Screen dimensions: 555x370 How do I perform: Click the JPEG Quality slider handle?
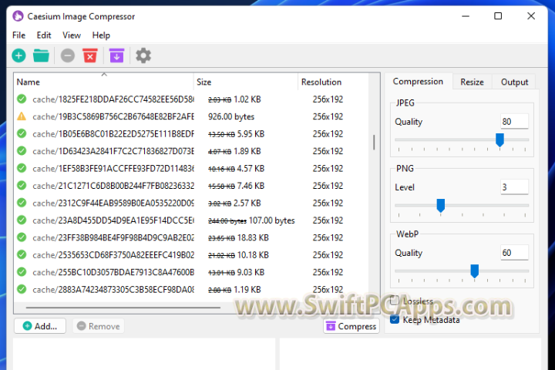(499, 140)
